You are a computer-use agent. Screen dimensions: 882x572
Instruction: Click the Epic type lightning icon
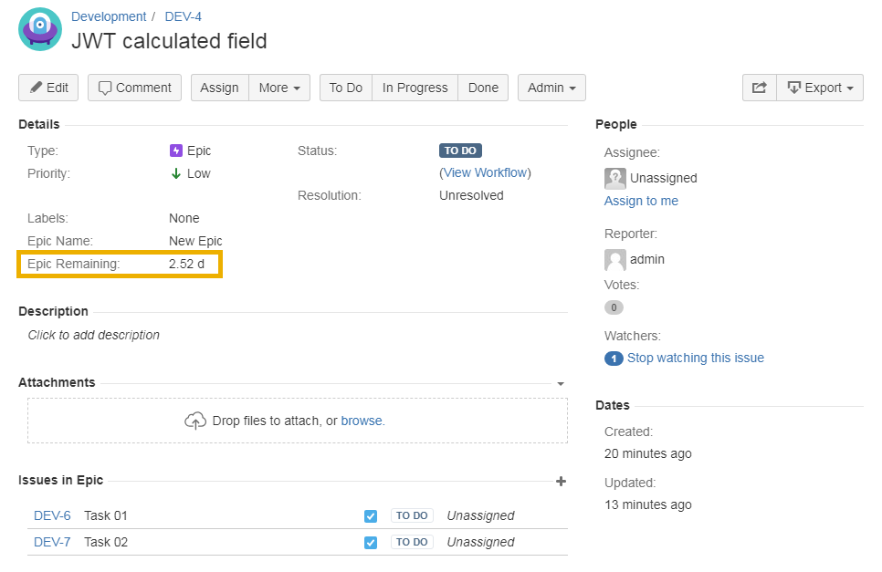tap(176, 151)
